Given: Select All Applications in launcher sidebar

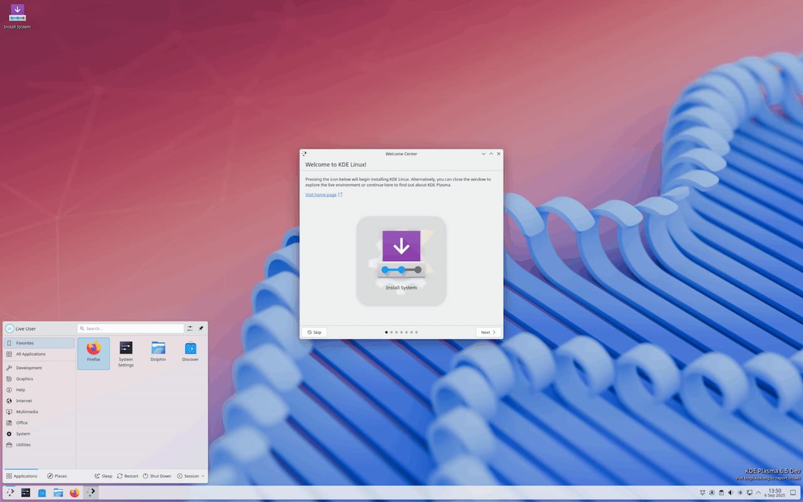Looking at the screenshot, I should (30, 354).
